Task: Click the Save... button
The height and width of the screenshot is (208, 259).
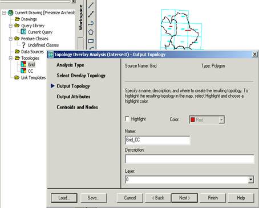Action: (x=94, y=198)
